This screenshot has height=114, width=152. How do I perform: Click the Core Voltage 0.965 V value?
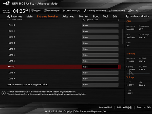142,37
